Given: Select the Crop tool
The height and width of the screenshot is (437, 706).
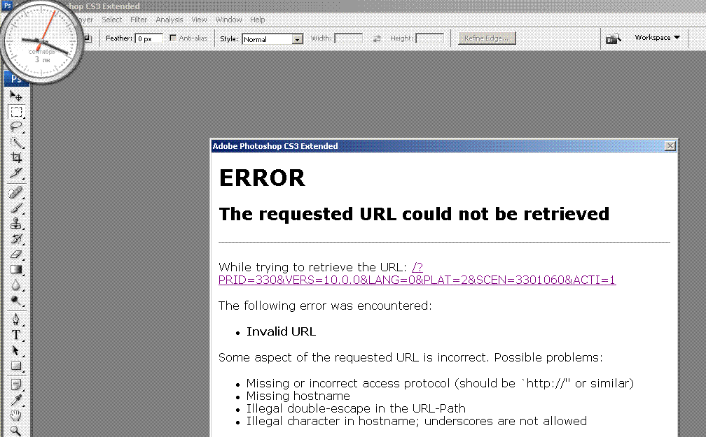Looking at the screenshot, I should point(15,157).
